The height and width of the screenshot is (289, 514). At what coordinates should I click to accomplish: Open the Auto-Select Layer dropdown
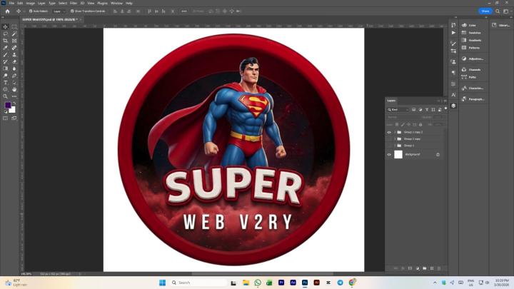[59, 11]
